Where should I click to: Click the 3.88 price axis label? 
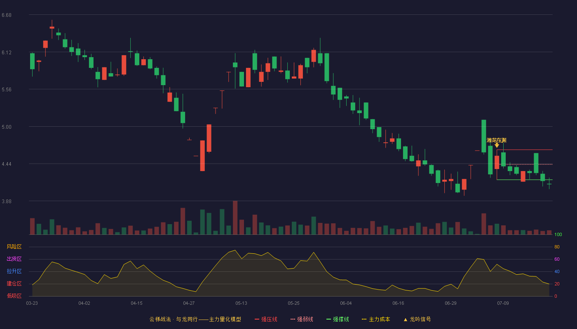click(x=7, y=202)
